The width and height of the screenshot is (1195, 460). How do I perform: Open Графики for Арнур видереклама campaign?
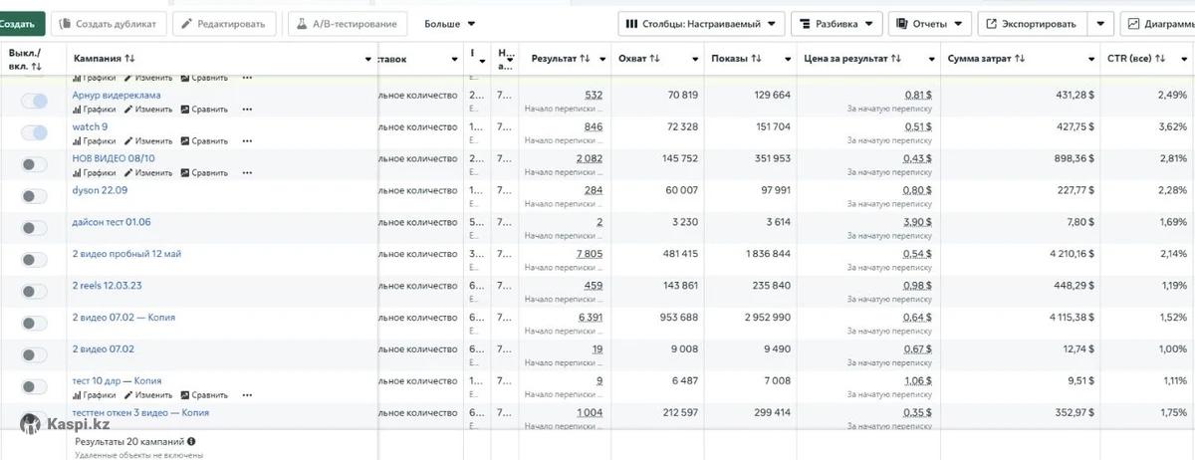(95, 109)
